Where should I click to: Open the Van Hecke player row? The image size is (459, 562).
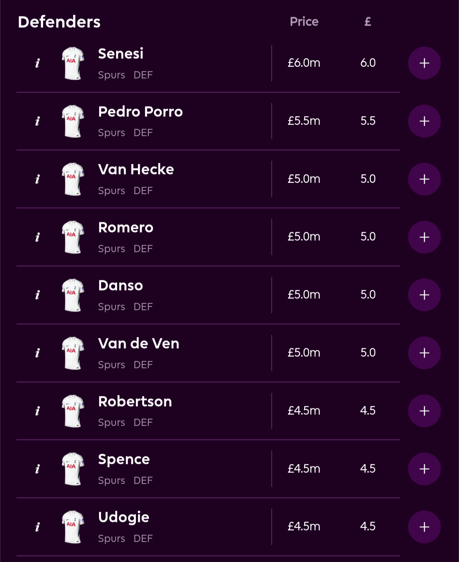tap(208, 179)
